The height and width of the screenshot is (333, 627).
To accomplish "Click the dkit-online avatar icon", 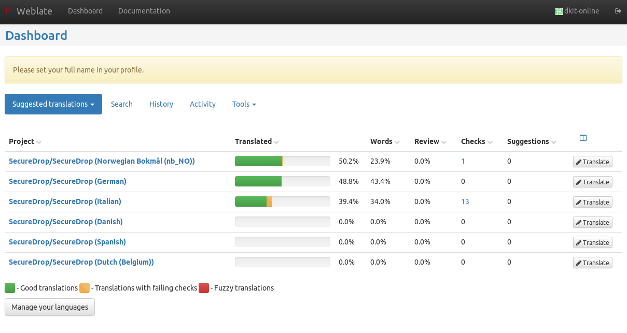I will [559, 11].
